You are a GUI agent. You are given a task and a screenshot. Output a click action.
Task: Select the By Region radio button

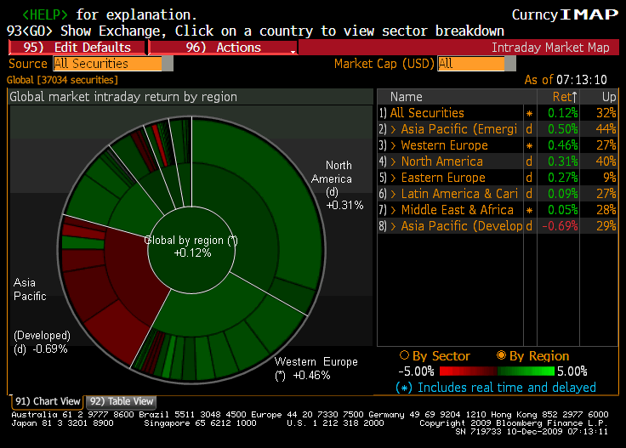[501, 355]
